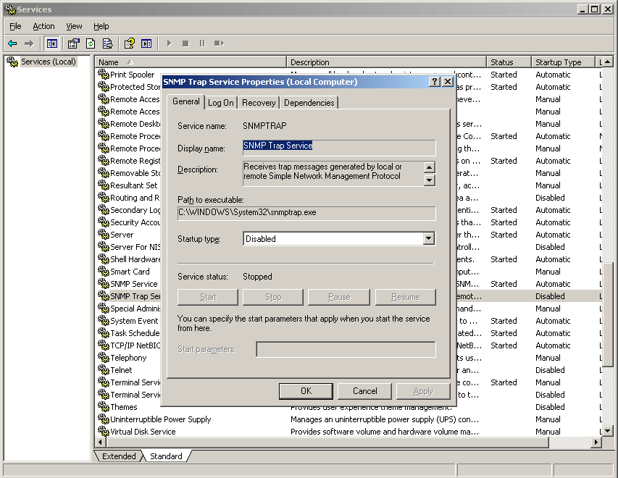618x478 pixels.
Task: Click the Export List toolbar icon
Action: [107, 43]
